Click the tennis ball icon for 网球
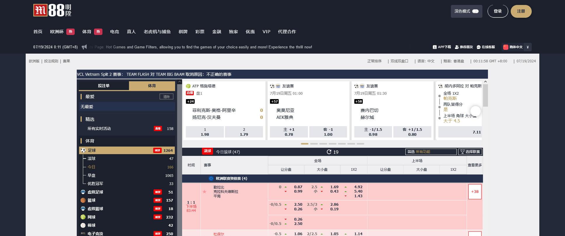The height and width of the screenshot is (236, 565). click(x=83, y=217)
